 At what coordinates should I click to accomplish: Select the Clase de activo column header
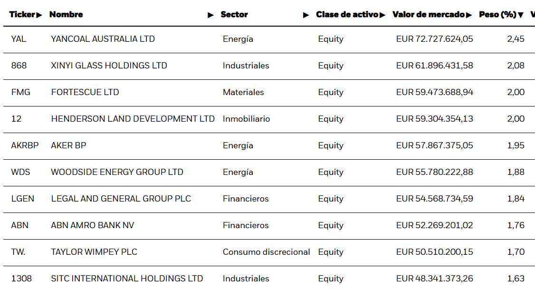pos(347,15)
